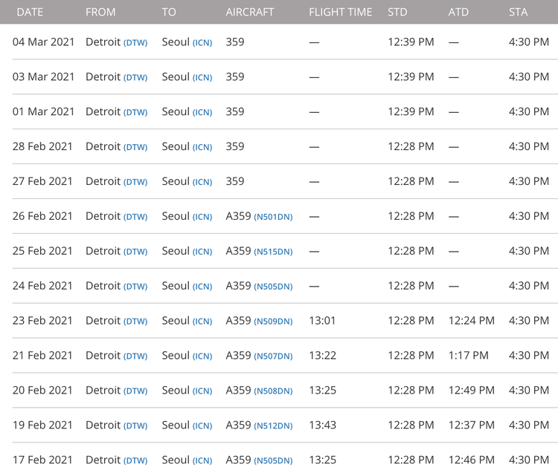The width and height of the screenshot is (558, 476).
Task: Open aircraft registration N501DN link
Action: 273,217
